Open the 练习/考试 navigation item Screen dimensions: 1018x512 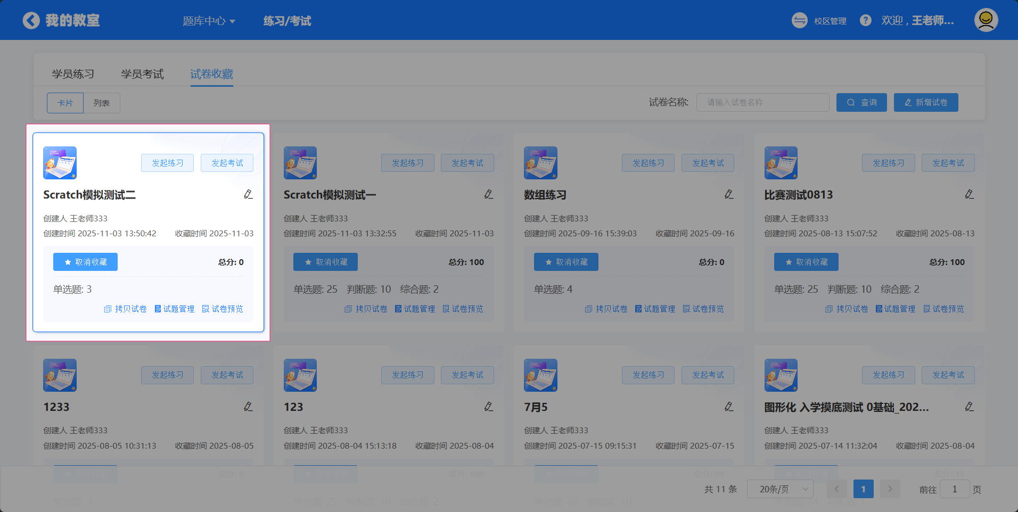pyautogui.click(x=288, y=21)
